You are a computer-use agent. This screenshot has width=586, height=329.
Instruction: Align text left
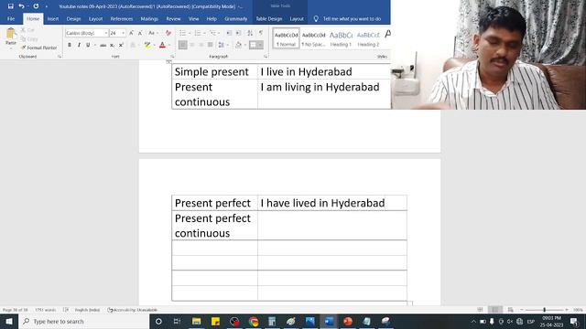pos(183,45)
